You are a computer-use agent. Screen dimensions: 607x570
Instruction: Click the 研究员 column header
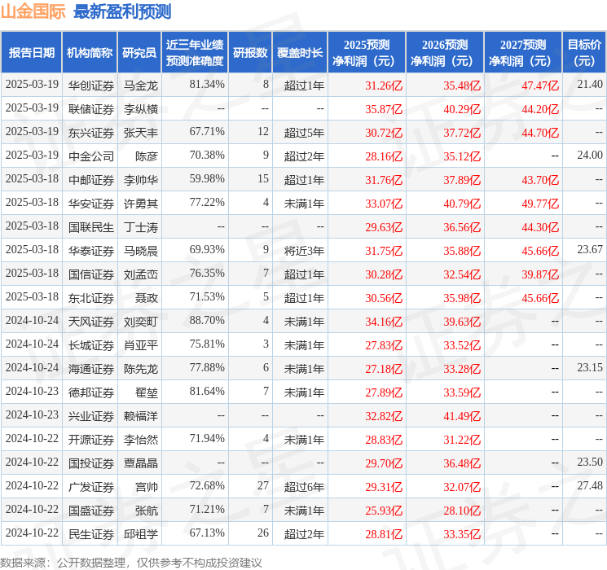click(x=139, y=53)
